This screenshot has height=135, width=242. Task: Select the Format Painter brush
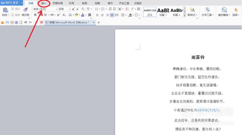coord(25,9)
